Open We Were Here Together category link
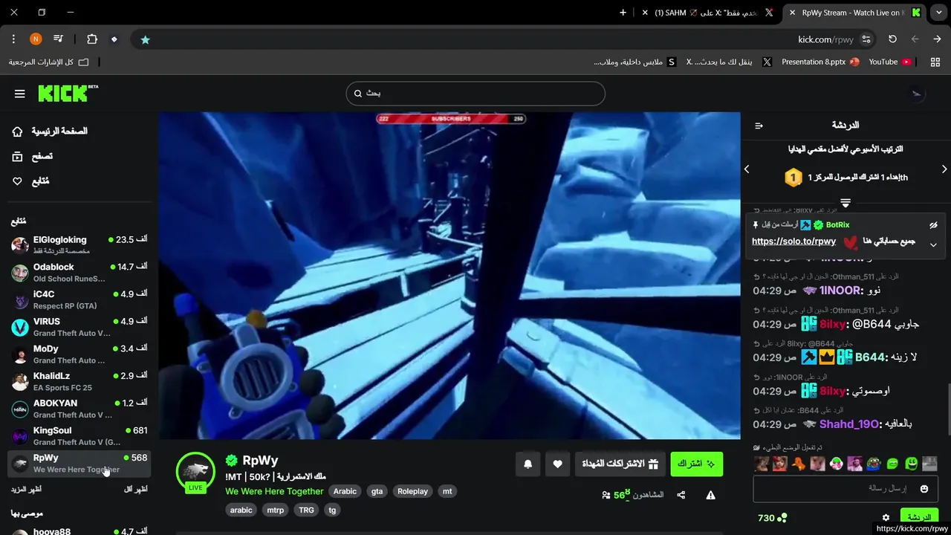Viewport: 951px width, 535px height. coord(274,491)
